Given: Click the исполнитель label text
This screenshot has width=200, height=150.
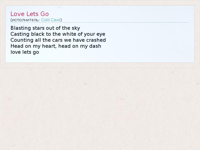Looking at the screenshot, I should [25, 20].
